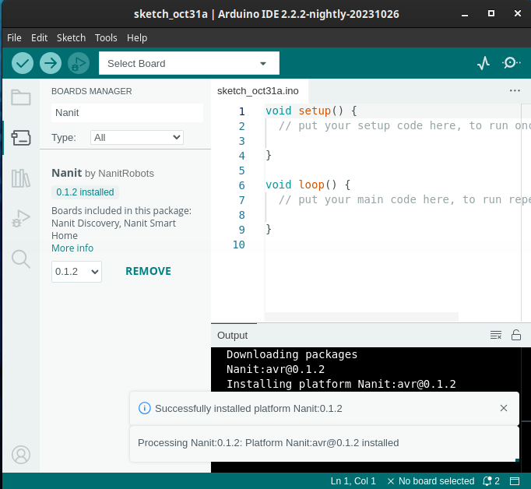Click the Processing Nanit:0.1.2 progress notification
This screenshot has width=531, height=489.
(325, 443)
